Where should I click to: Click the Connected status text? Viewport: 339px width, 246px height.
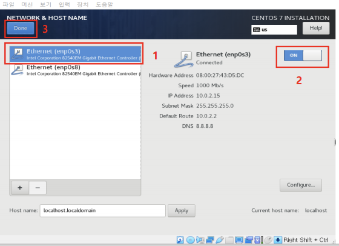pyautogui.click(x=209, y=62)
